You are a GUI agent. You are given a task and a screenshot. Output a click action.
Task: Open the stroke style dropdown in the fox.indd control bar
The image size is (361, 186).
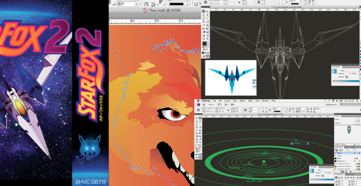click(x=180, y=4)
